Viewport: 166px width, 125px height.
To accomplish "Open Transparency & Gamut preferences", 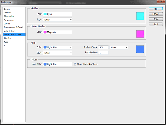I will click(14, 27).
